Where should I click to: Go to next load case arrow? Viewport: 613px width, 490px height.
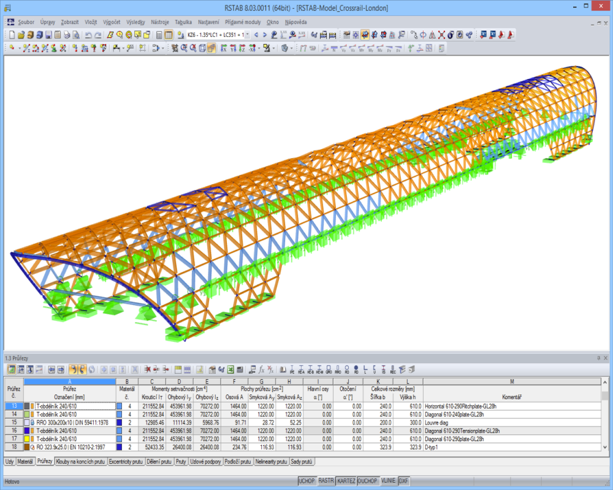pos(265,35)
